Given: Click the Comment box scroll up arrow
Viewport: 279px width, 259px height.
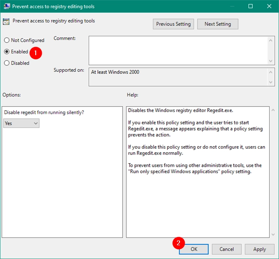Looking at the screenshot, I should coord(271,41).
